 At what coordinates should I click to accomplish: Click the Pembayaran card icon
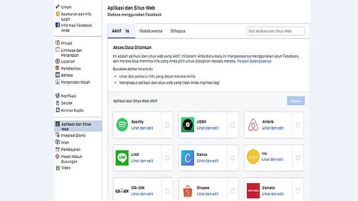click(x=58, y=149)
